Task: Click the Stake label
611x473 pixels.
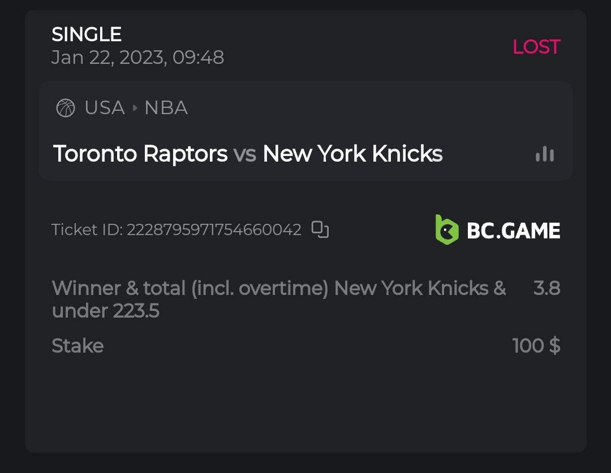Action: point(78,345)
